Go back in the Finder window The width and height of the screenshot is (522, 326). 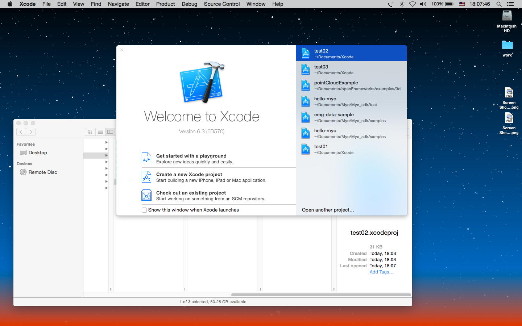[x=21, y=132]
